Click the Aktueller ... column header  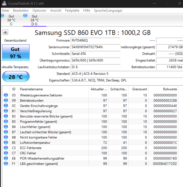pyautogui.click(x=99, y=89)
